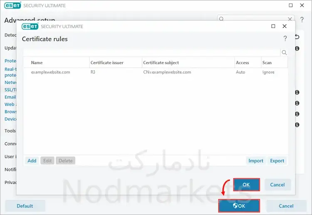This screenshot has width=312, height=215.
Task: Export certificate rules
Action: tap(277, 161)
